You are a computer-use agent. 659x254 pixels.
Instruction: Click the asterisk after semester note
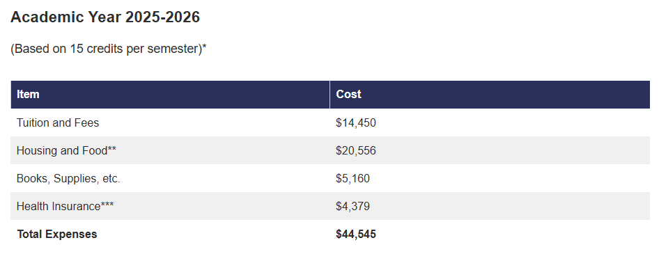tap(204, 45)
